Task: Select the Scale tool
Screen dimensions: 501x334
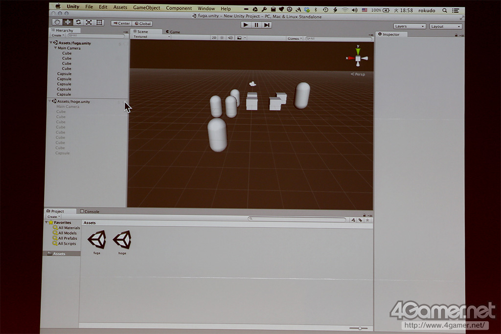Action: click(89, 22)
